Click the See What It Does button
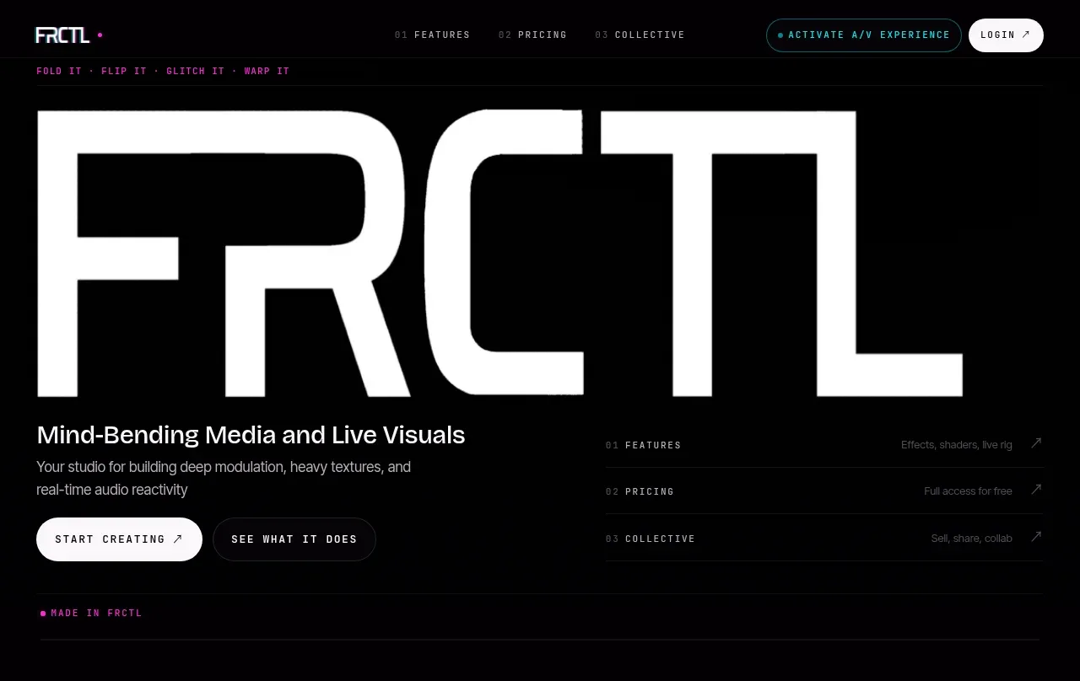The height and width of the screenshot is (681, 1080). [x=294, y=539]
